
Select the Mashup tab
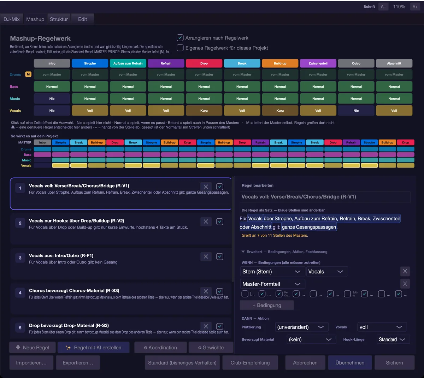pyautogui.click(x=35, y=19)
